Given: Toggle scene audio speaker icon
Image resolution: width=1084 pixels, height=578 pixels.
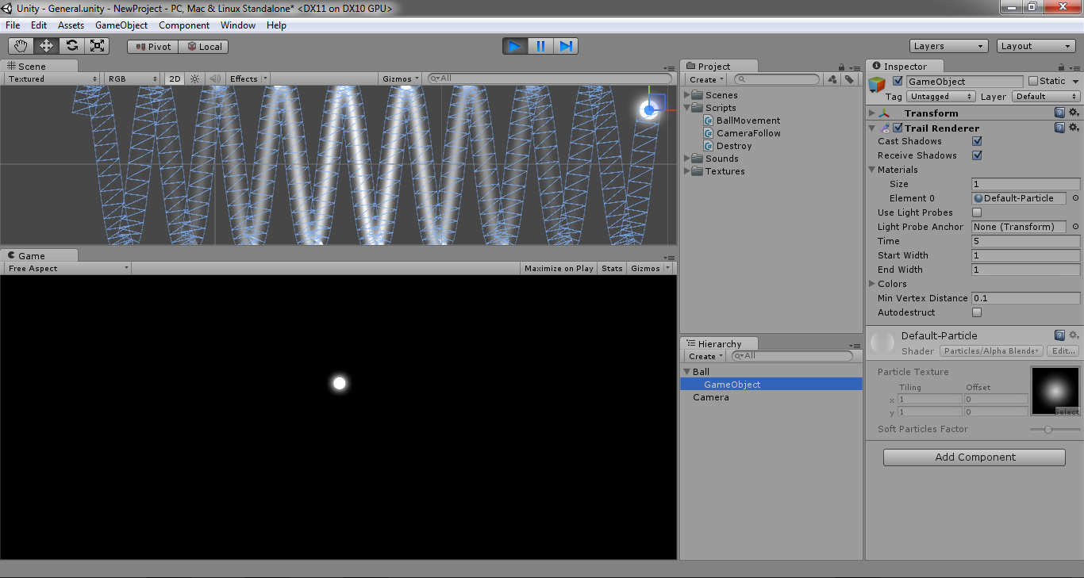Looking at the screenshot, I should pos(214,78).
